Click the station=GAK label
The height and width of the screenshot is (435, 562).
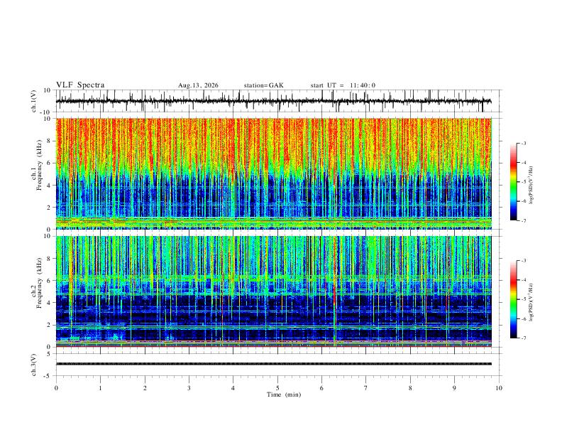(263, 85)
